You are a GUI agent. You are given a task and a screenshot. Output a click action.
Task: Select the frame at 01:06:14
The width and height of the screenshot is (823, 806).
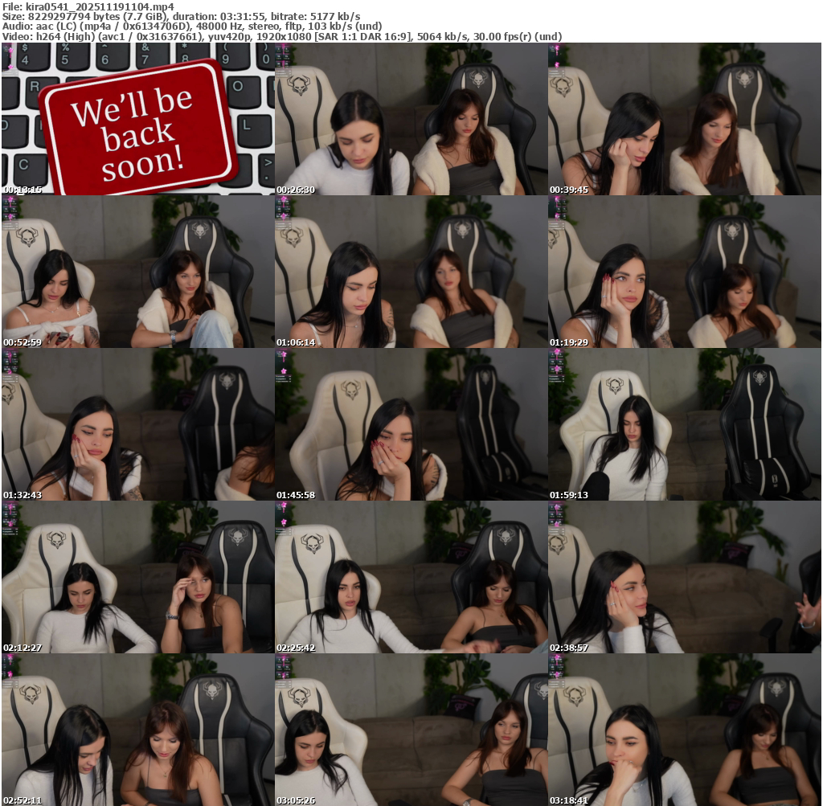pyautogui.click(x=411, y=272)
